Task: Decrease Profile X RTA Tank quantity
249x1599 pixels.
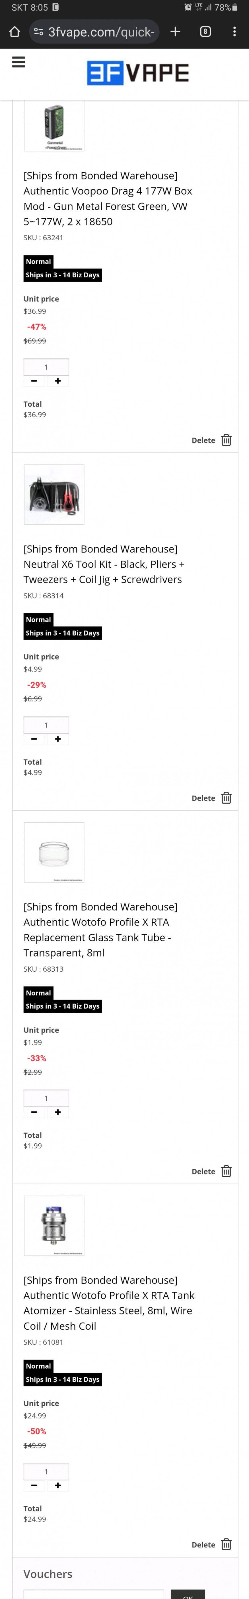Action: coord(34,1485)
